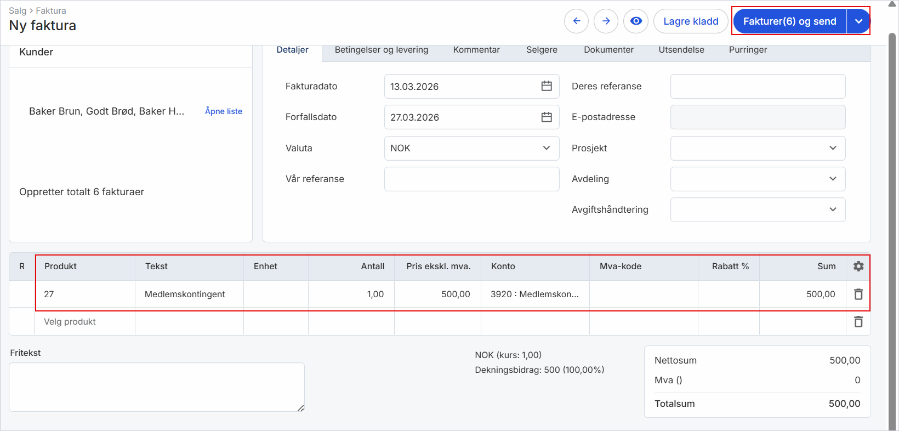Toggle the eye preview icon
Viewport: 899px width, 431px height.
click(636, 21)
